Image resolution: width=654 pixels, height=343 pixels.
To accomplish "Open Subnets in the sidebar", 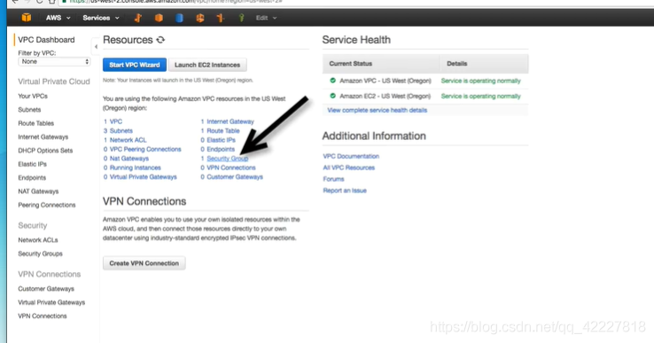I will point(29,110).
